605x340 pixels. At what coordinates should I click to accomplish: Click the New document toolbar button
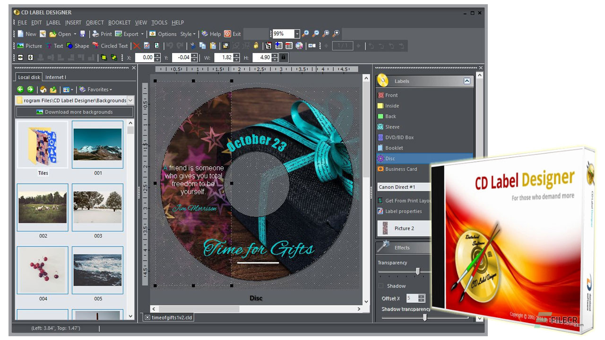[27, 34]
